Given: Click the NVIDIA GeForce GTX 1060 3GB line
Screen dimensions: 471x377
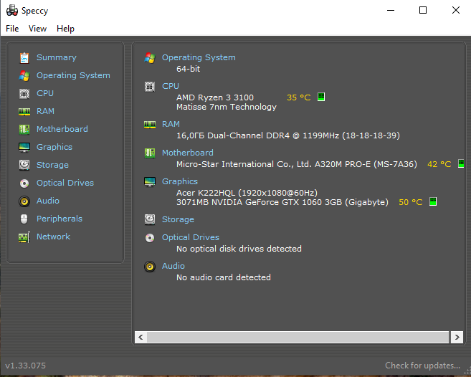Looking at the screenshot, I should (x=282, y=202).
